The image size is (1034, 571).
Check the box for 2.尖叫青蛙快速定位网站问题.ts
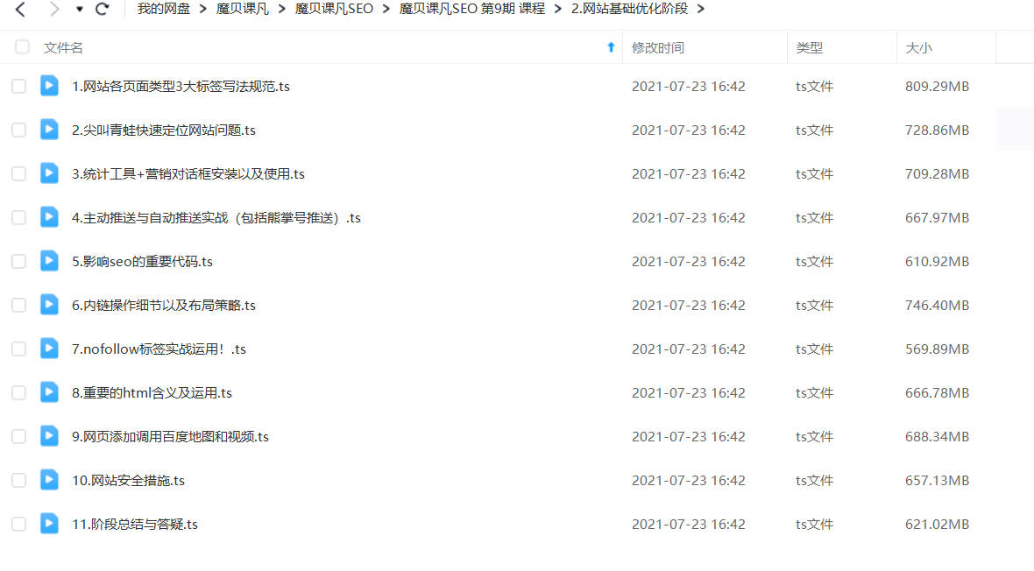tap(19, 130)
